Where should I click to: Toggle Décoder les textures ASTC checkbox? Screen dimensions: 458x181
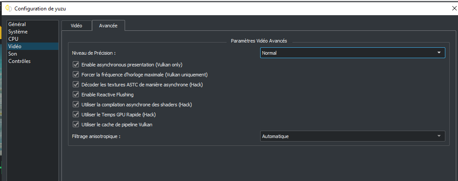click(x=76, y=85)
